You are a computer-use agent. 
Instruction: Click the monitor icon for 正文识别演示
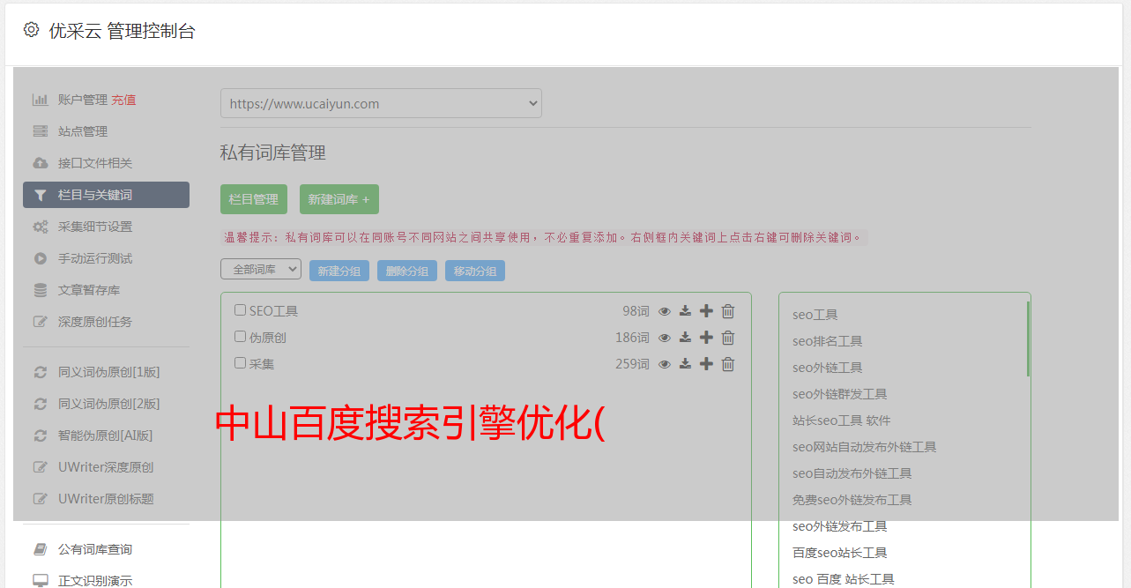[40, 581]
